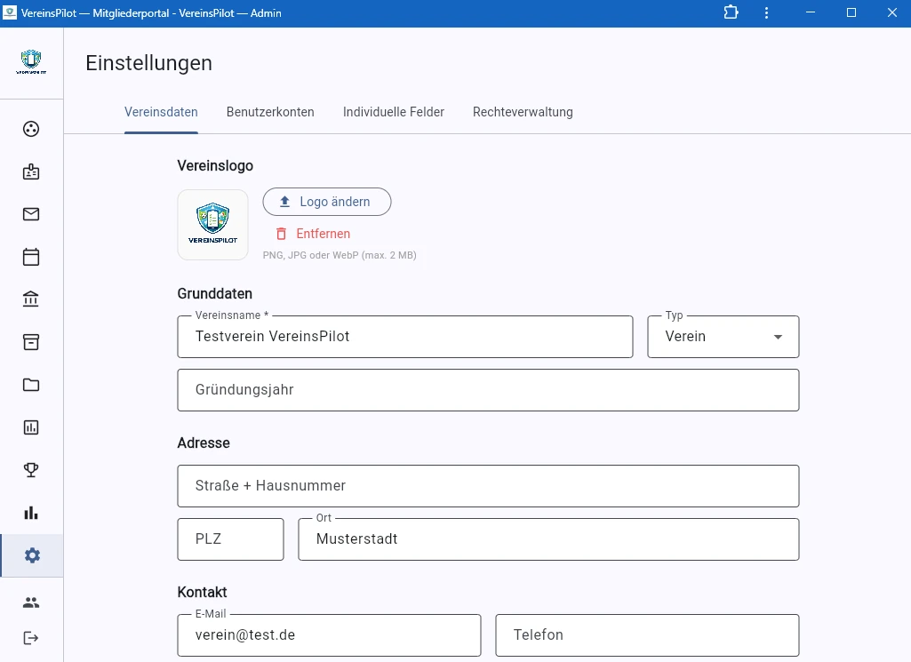Open the calendar icon in sidebar
911x662 pixels.
pyautogui.click(x=31, y=256)
